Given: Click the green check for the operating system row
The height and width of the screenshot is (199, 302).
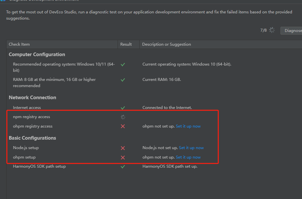Looking at the screenshot, I should pos(123,64).
